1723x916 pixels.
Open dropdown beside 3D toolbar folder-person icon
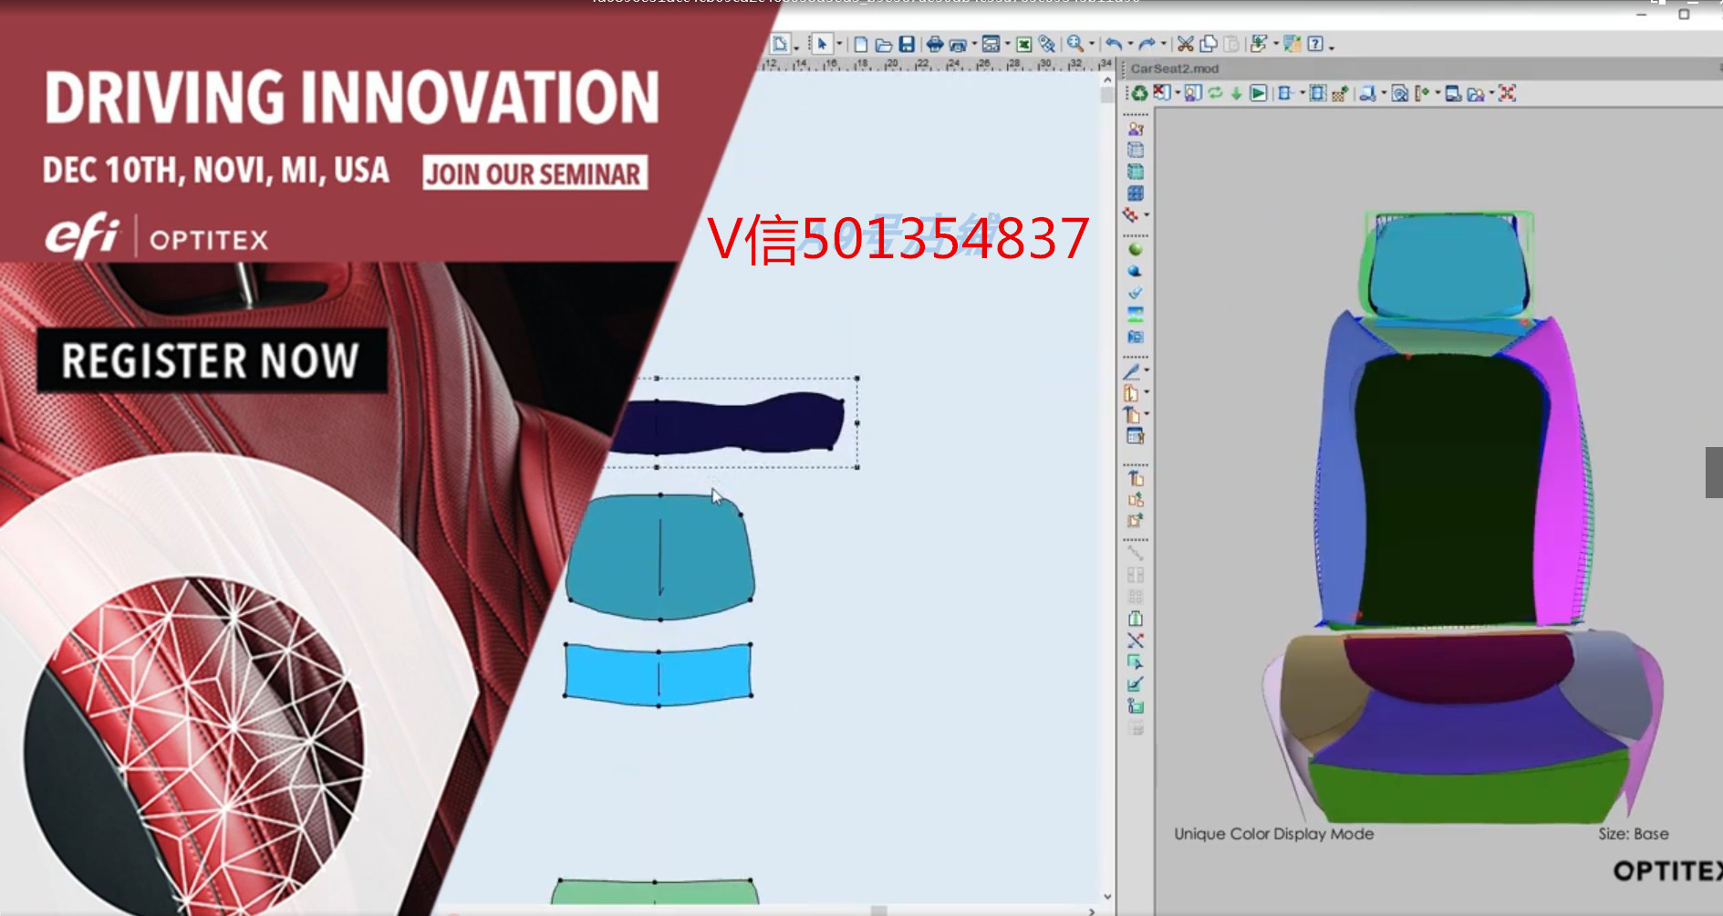pos(1491,93)
